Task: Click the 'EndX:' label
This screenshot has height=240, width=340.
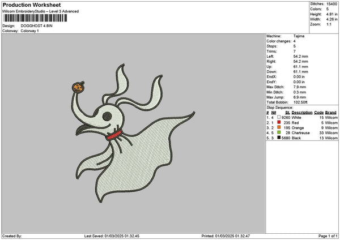Action: (x=271, y=77)
